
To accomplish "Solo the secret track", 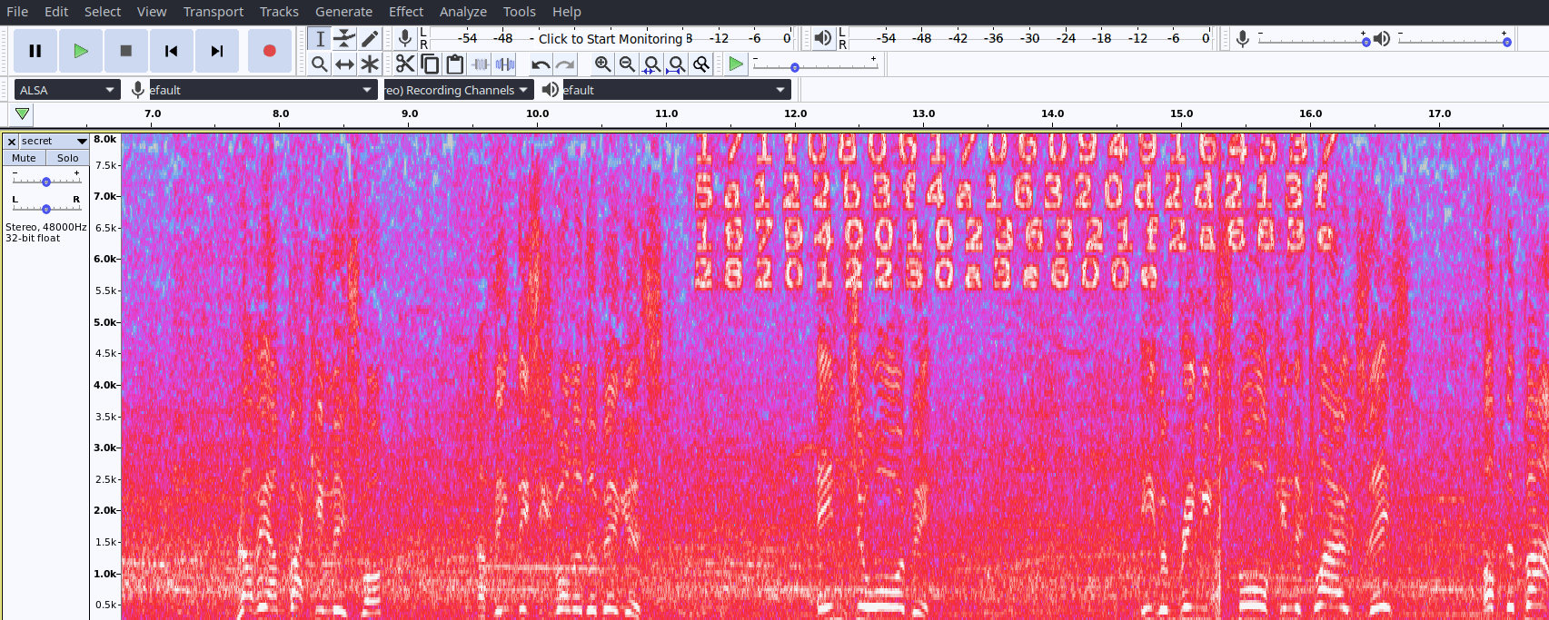I will 68,158.
